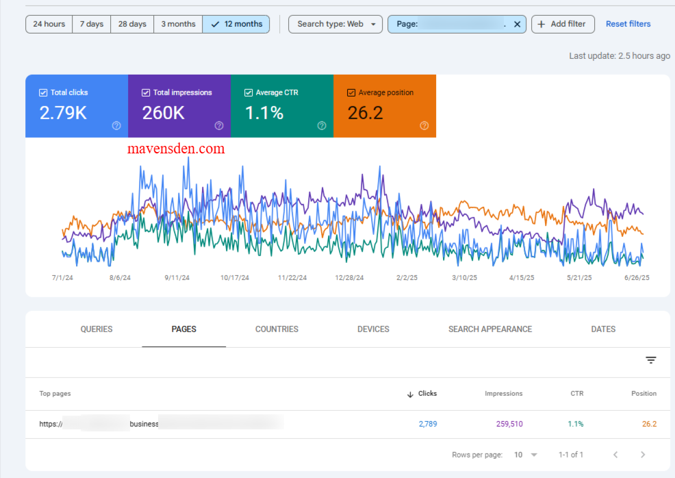Viewport: 675px width, 478px height.
Task: Sort table by Position column
Action: (x=644, y=394)
